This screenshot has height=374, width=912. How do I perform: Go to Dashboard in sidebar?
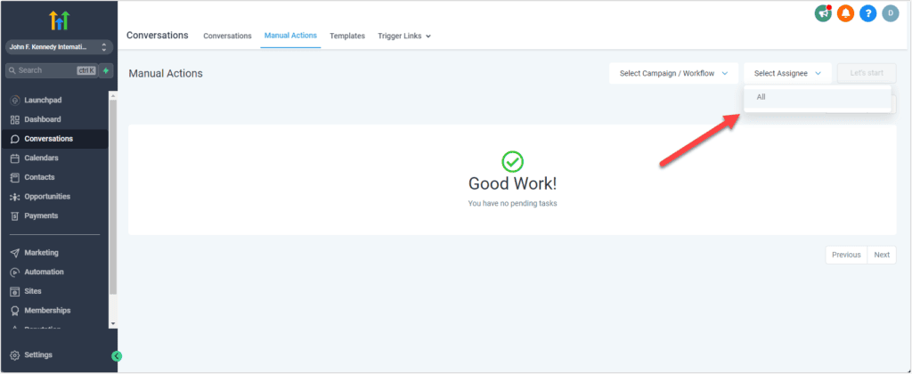click(43, 119)
